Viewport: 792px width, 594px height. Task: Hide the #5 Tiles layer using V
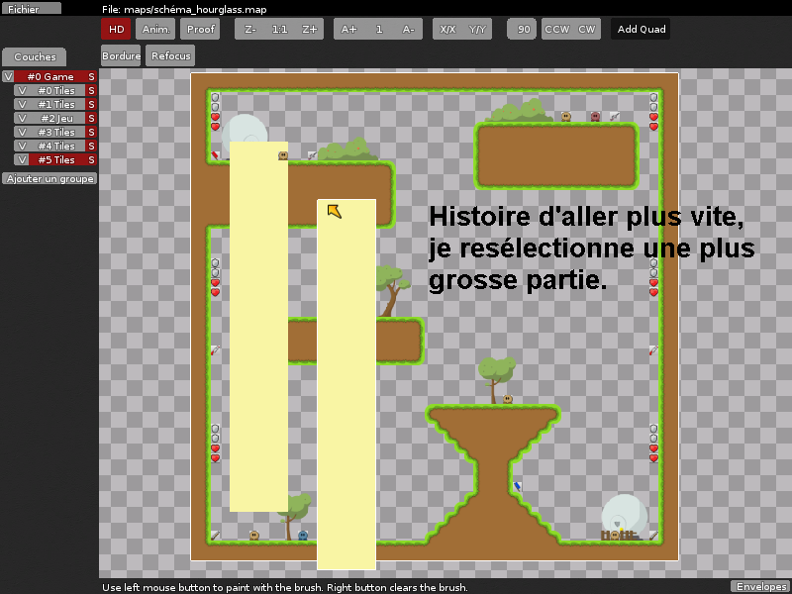point(22,160)
